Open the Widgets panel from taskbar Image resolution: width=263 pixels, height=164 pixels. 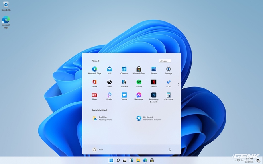click(x=131, y=160)
